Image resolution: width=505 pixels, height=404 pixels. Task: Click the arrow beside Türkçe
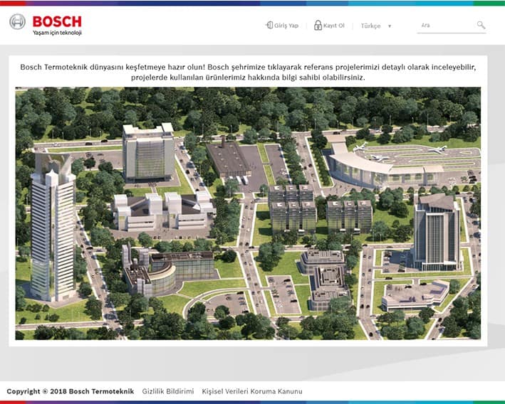coord(390,26)
